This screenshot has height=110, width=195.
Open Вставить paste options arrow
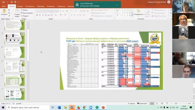4,16
